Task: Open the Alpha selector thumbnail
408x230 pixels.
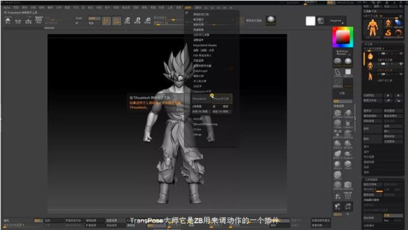Action: (348, 73)
